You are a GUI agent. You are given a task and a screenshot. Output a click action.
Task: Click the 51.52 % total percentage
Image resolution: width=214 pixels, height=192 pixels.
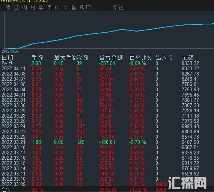tap(138, 190)
